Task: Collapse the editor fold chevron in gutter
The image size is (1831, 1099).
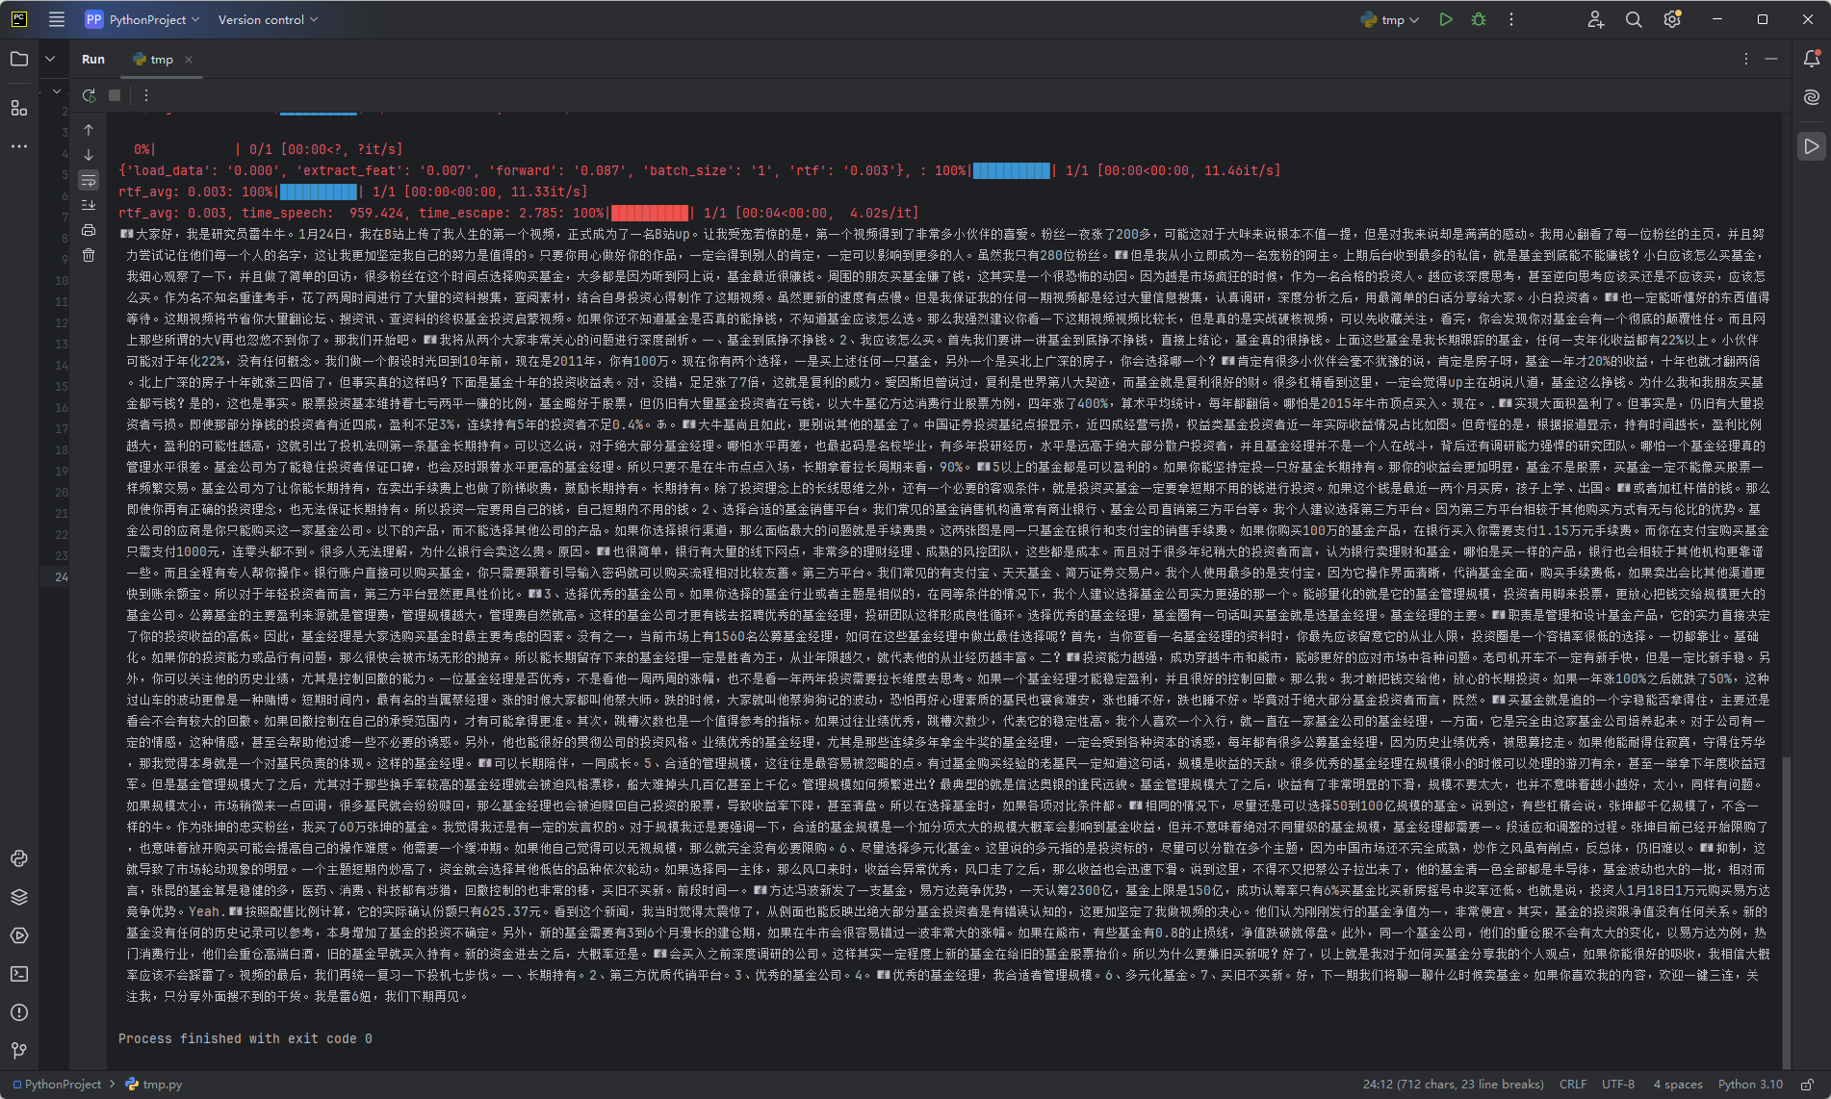Action: 57,91
